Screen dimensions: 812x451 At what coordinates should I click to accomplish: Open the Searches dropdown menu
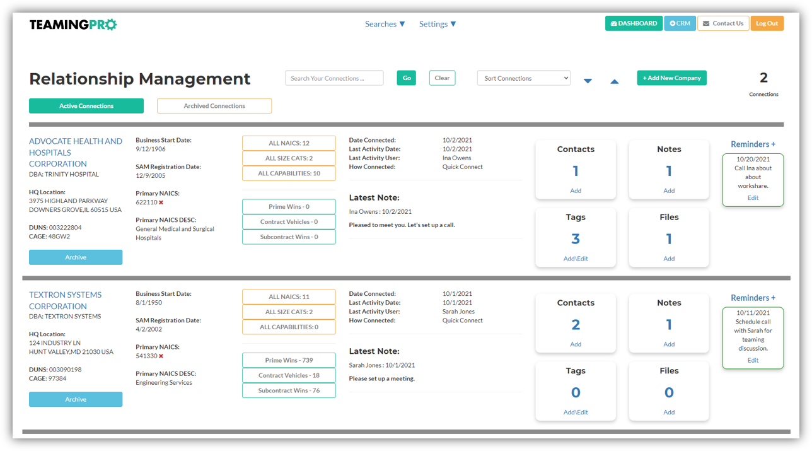click(385, 24)
